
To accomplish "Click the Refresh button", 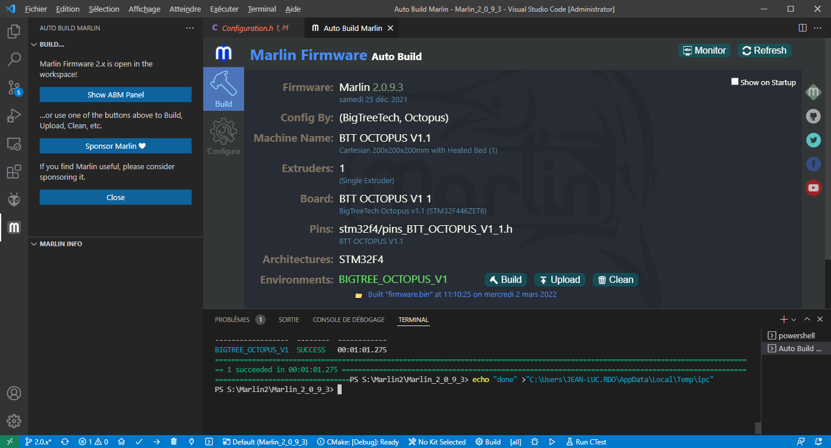I will point(764,51).
